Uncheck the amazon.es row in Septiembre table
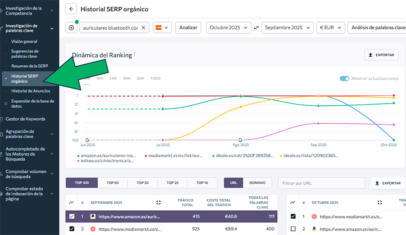The height and width of the screenshot is (235, 406). (72, 217)
